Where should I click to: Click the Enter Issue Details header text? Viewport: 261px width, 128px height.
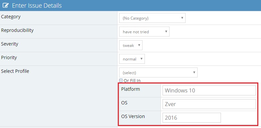click(x=37, y=5)
